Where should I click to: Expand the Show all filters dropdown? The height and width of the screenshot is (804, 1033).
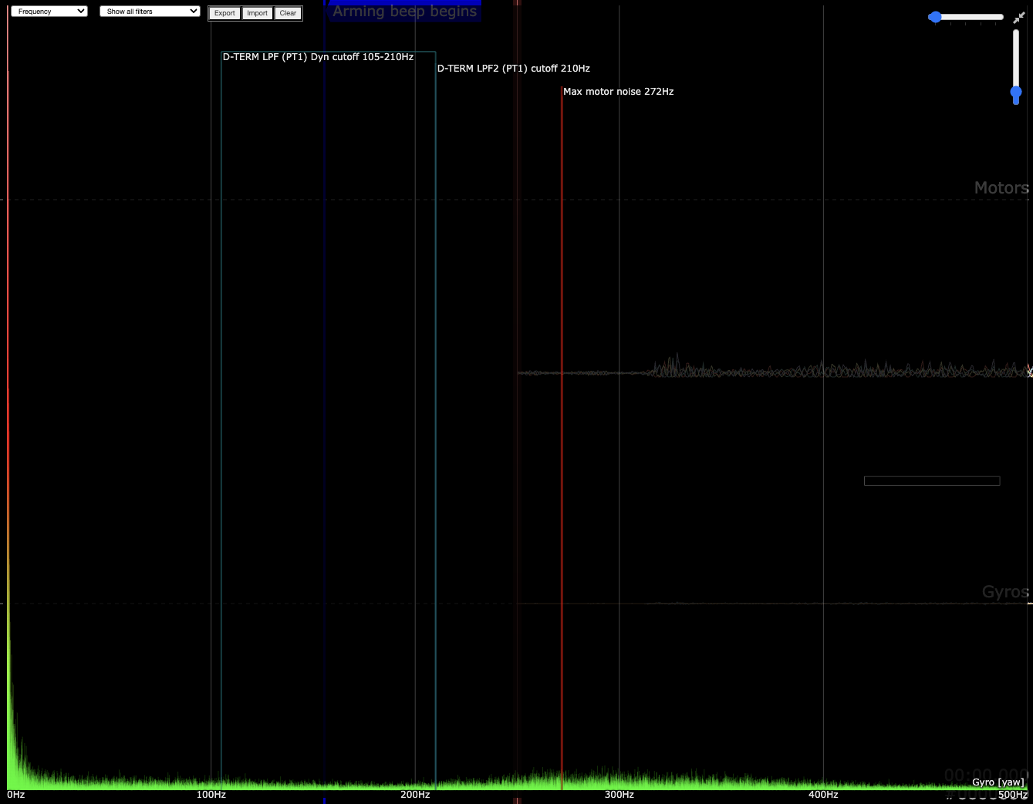(150, 12)
